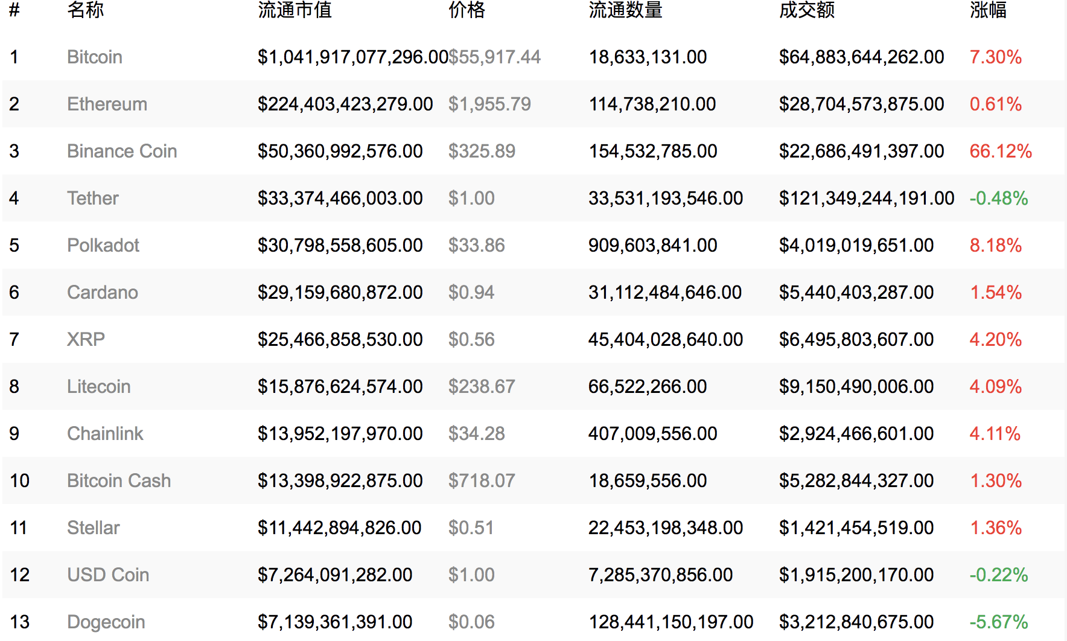Click the 成交额 column header
Screen dimensions: 1067x641
[807, 10]
